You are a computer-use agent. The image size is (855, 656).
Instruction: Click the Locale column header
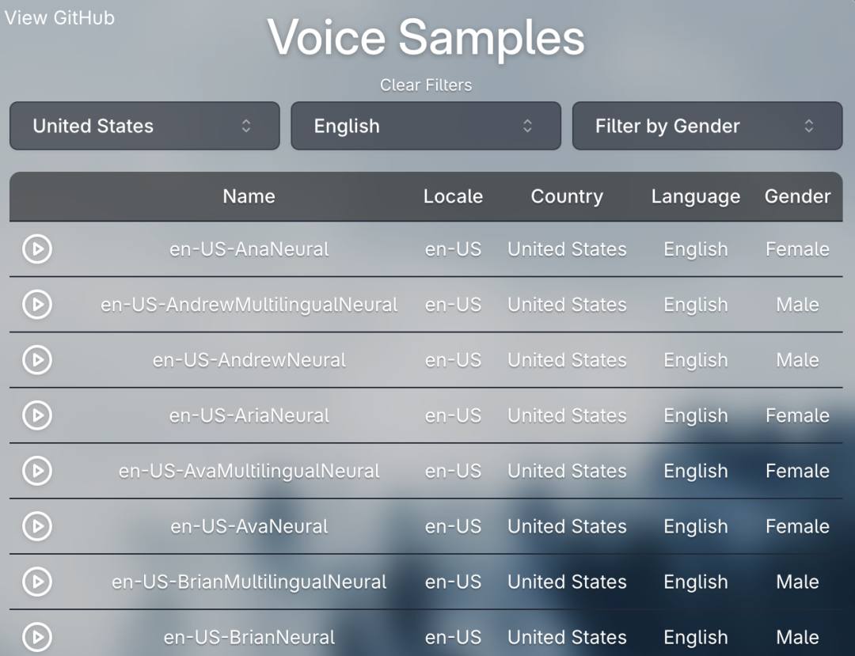[x=453, y=196]
